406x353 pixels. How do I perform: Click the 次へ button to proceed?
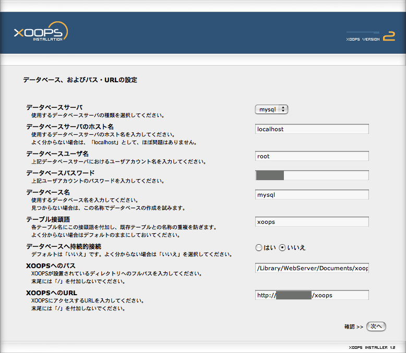point(376,326)
